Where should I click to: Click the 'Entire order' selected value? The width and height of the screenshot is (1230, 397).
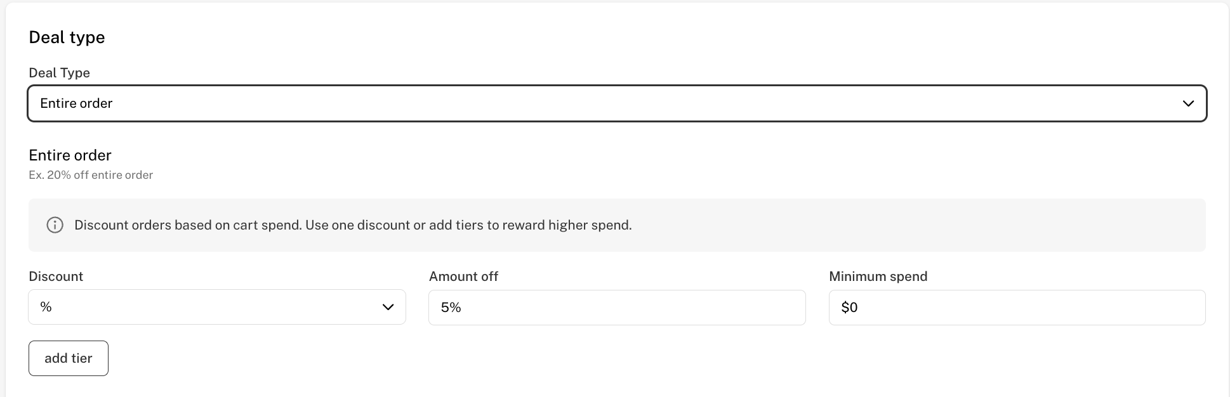(76, 103)
